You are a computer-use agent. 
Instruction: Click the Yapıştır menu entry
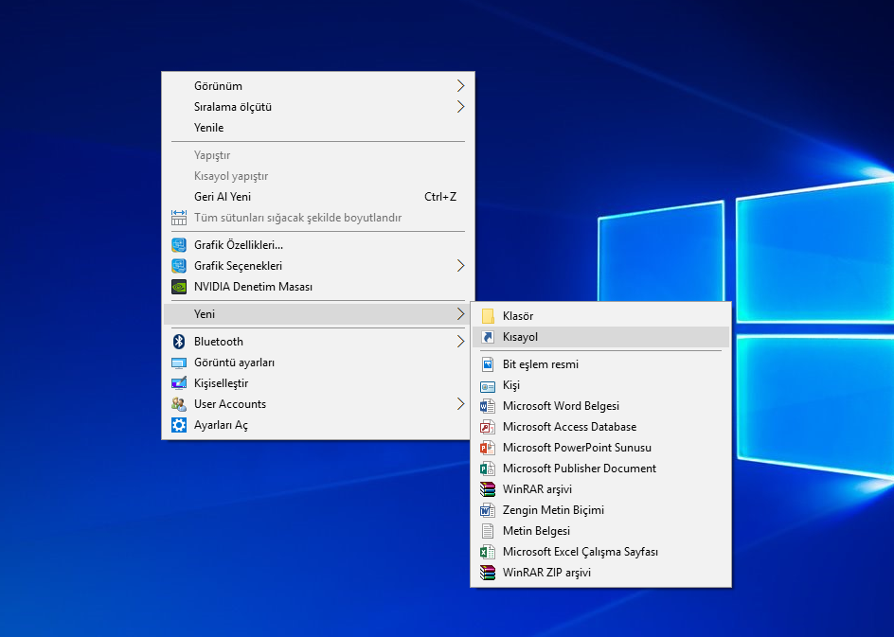click(x=318, y=155)
